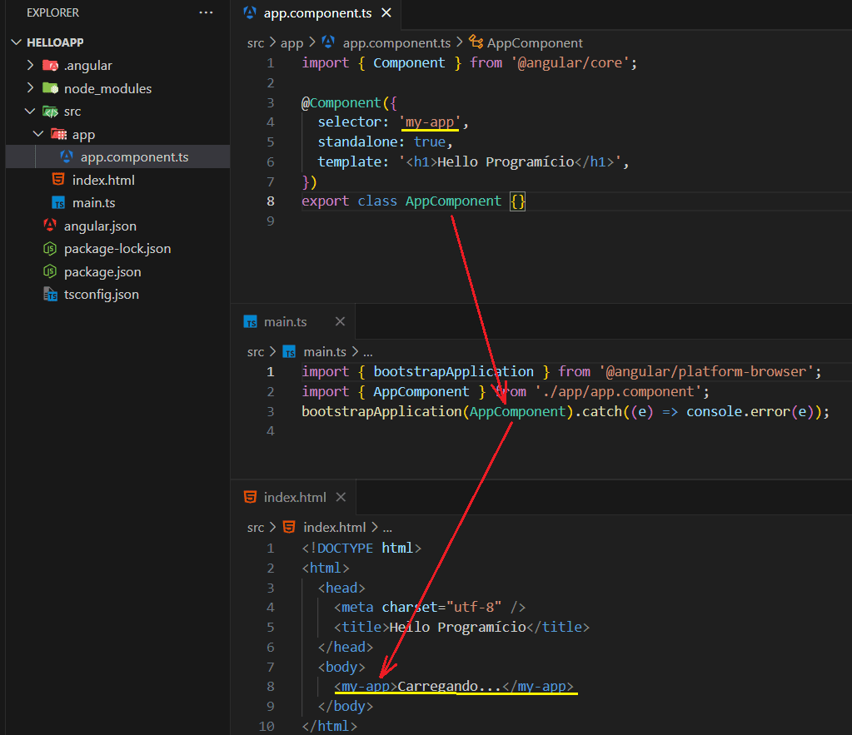852x735 pixels.
Task: Click '@angular/core' import string
Action: [x=570, y=63]
